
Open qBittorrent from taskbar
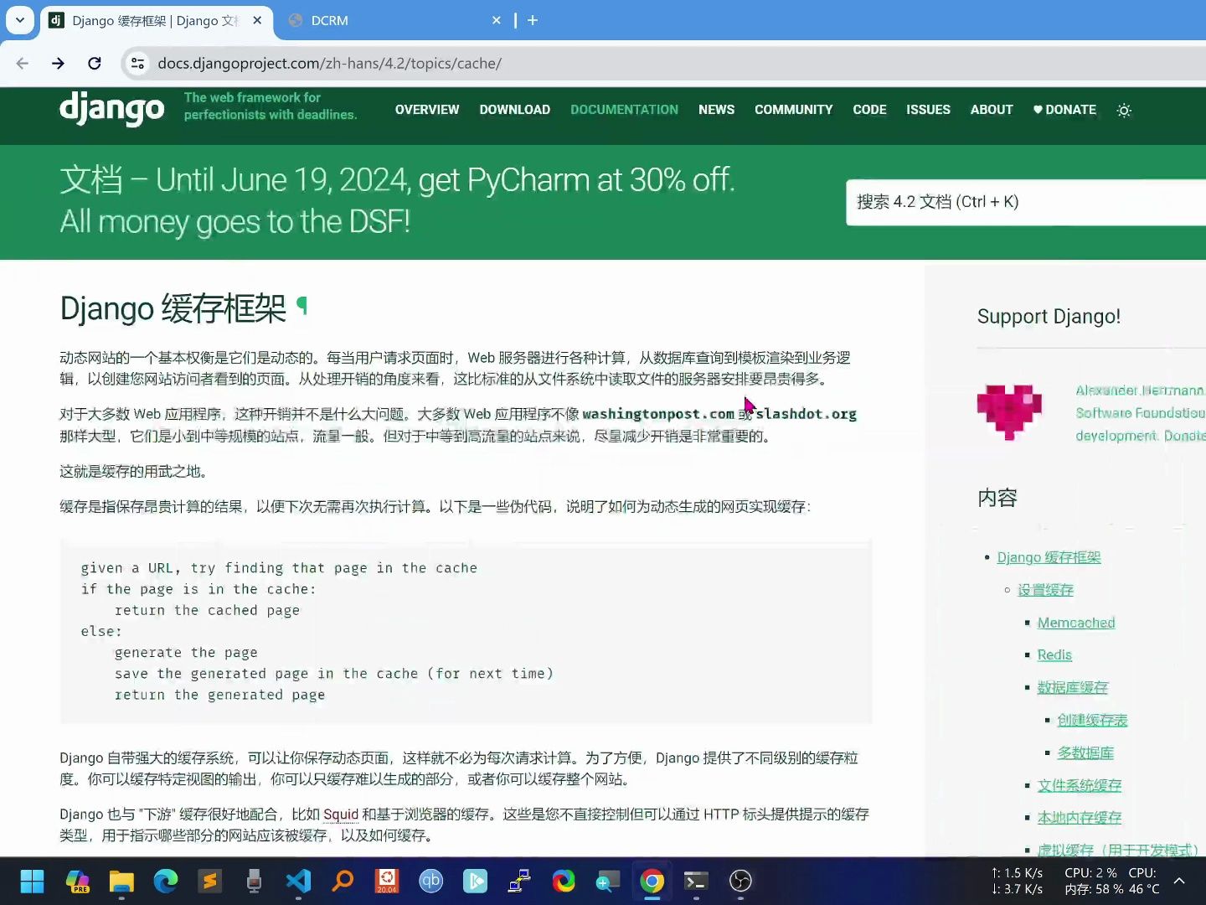tap(431, 881)
